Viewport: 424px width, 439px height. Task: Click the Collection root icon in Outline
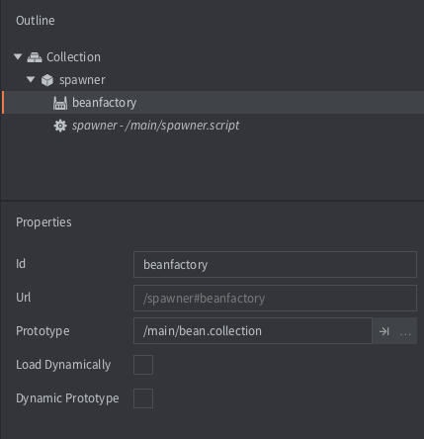[35, 57]
